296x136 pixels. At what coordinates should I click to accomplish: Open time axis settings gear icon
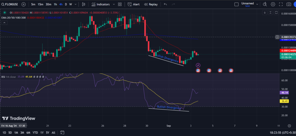tap(289, 126)
